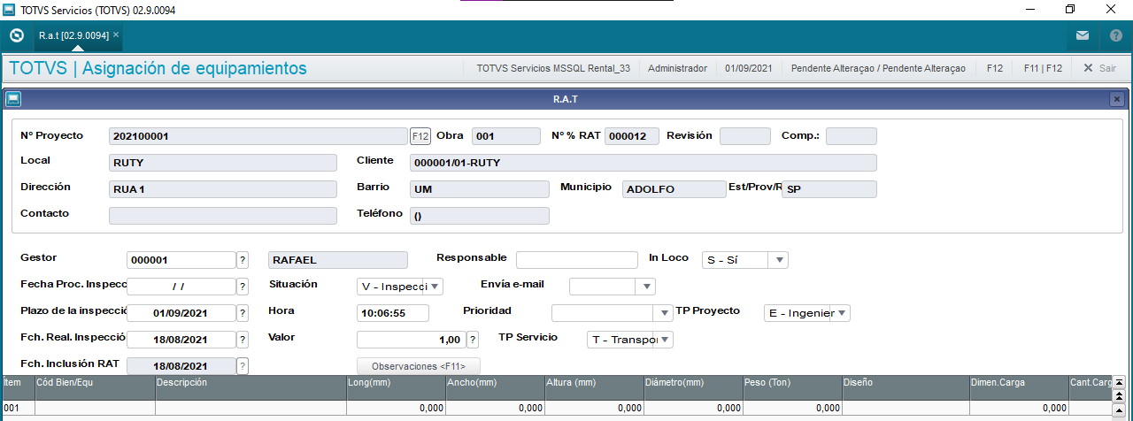Click the Long(mm) column header
The width and height of the screenshot is (1133, 421).
[x=396, y=387]
